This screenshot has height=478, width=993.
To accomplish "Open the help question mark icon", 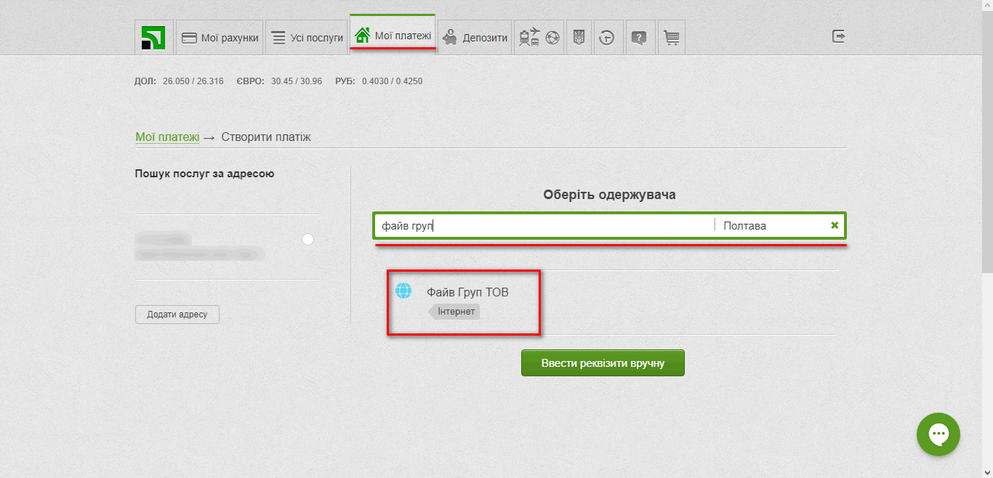I will point(639,37).
